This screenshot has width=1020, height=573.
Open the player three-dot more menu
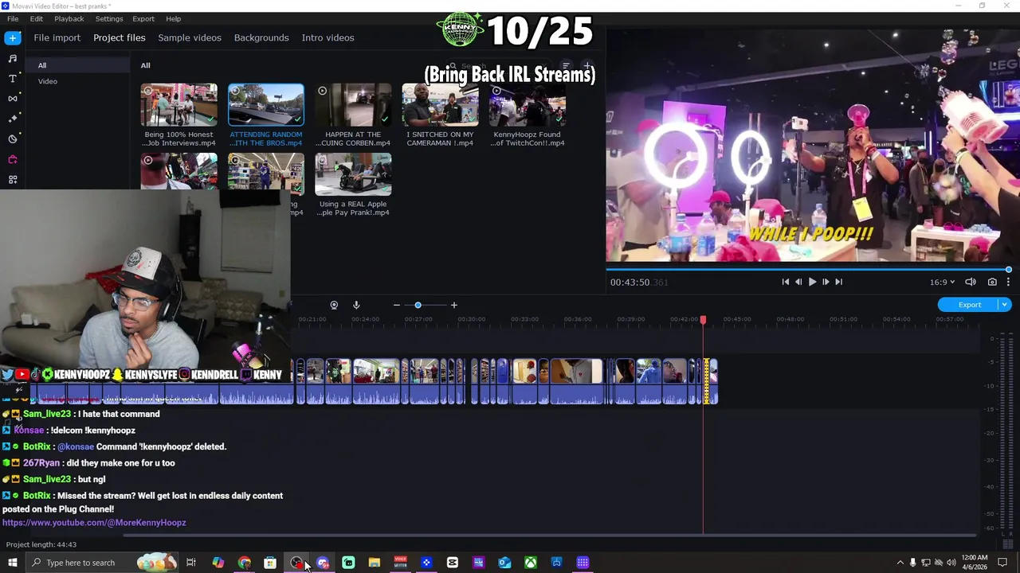pos(1008,282)
